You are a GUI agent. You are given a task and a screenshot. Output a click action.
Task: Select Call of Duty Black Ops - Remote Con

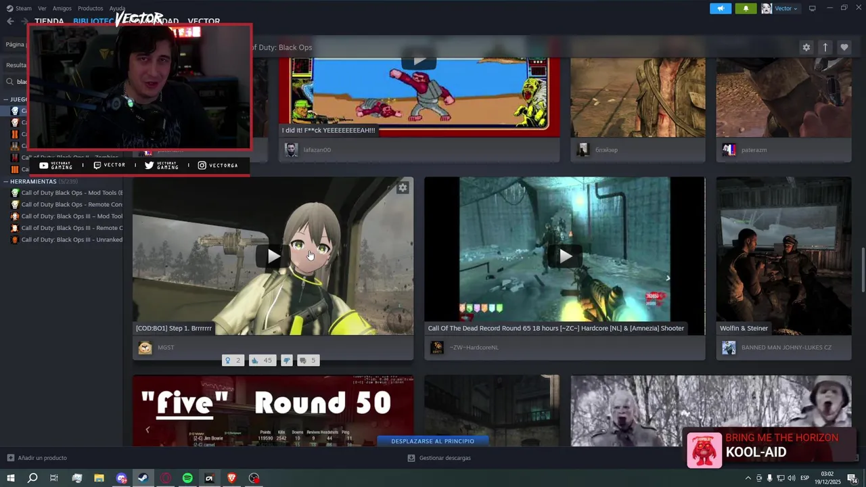[x=66, y=204]
